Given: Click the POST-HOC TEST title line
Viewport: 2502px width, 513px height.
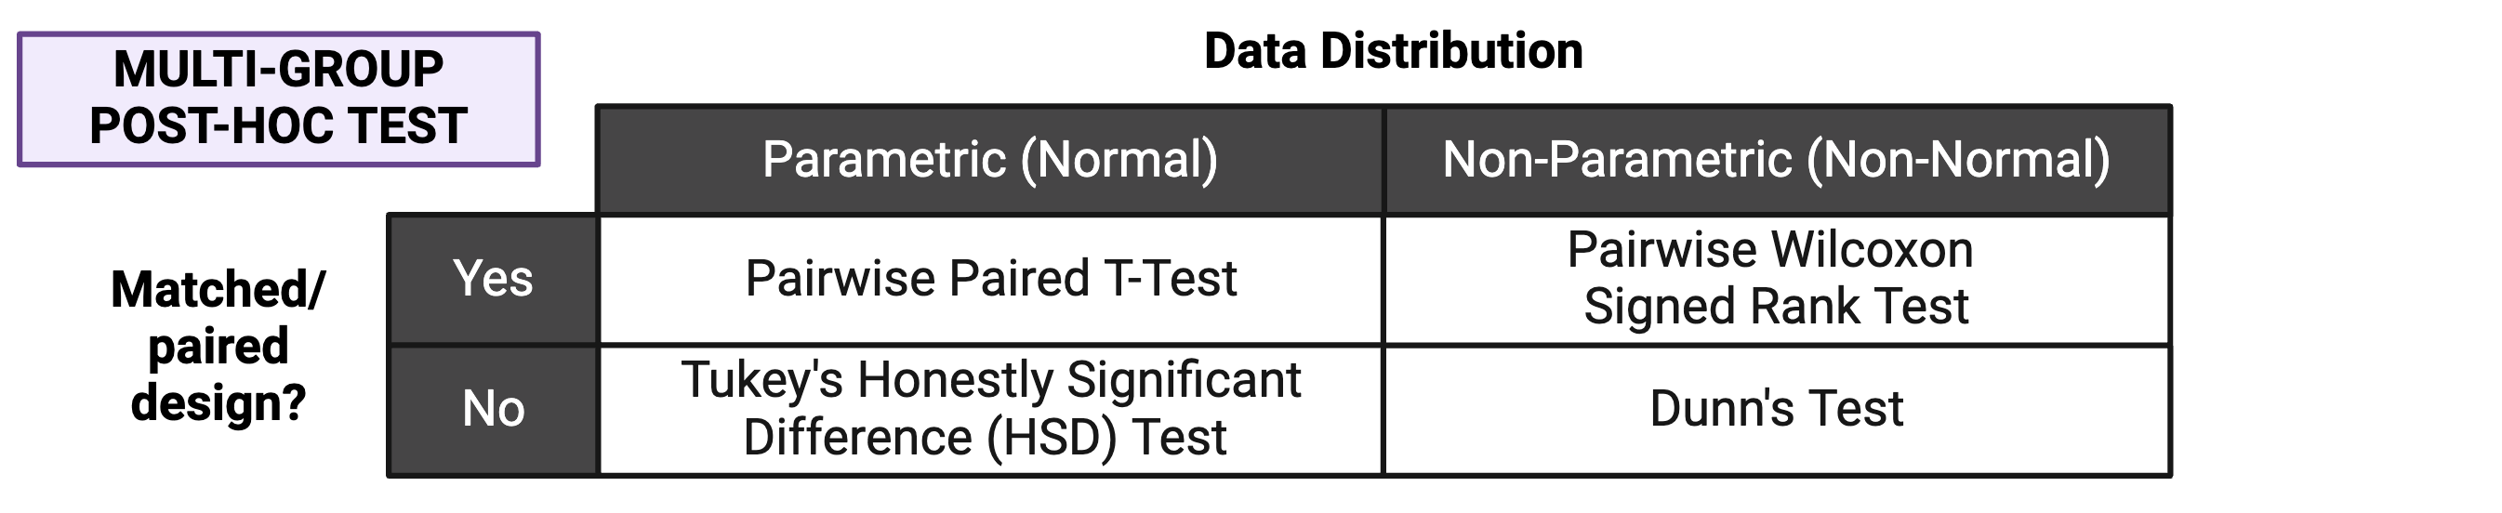Looking at the screenshot, I should (278, 126).
